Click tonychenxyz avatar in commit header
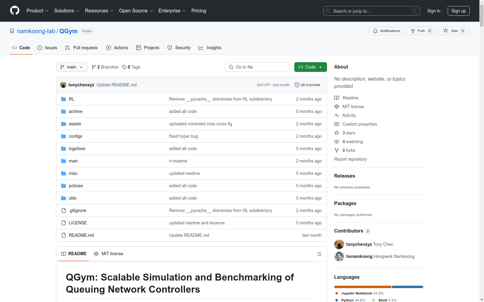484x302 pixels. [x=63, y=85]
